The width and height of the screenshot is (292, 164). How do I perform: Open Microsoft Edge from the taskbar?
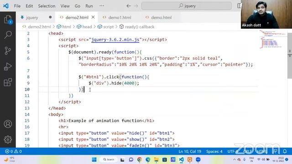point(148,159)
